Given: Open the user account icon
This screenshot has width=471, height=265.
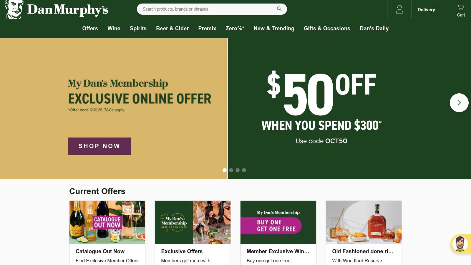Looking at the screenshot, I should tap(399, 9).
